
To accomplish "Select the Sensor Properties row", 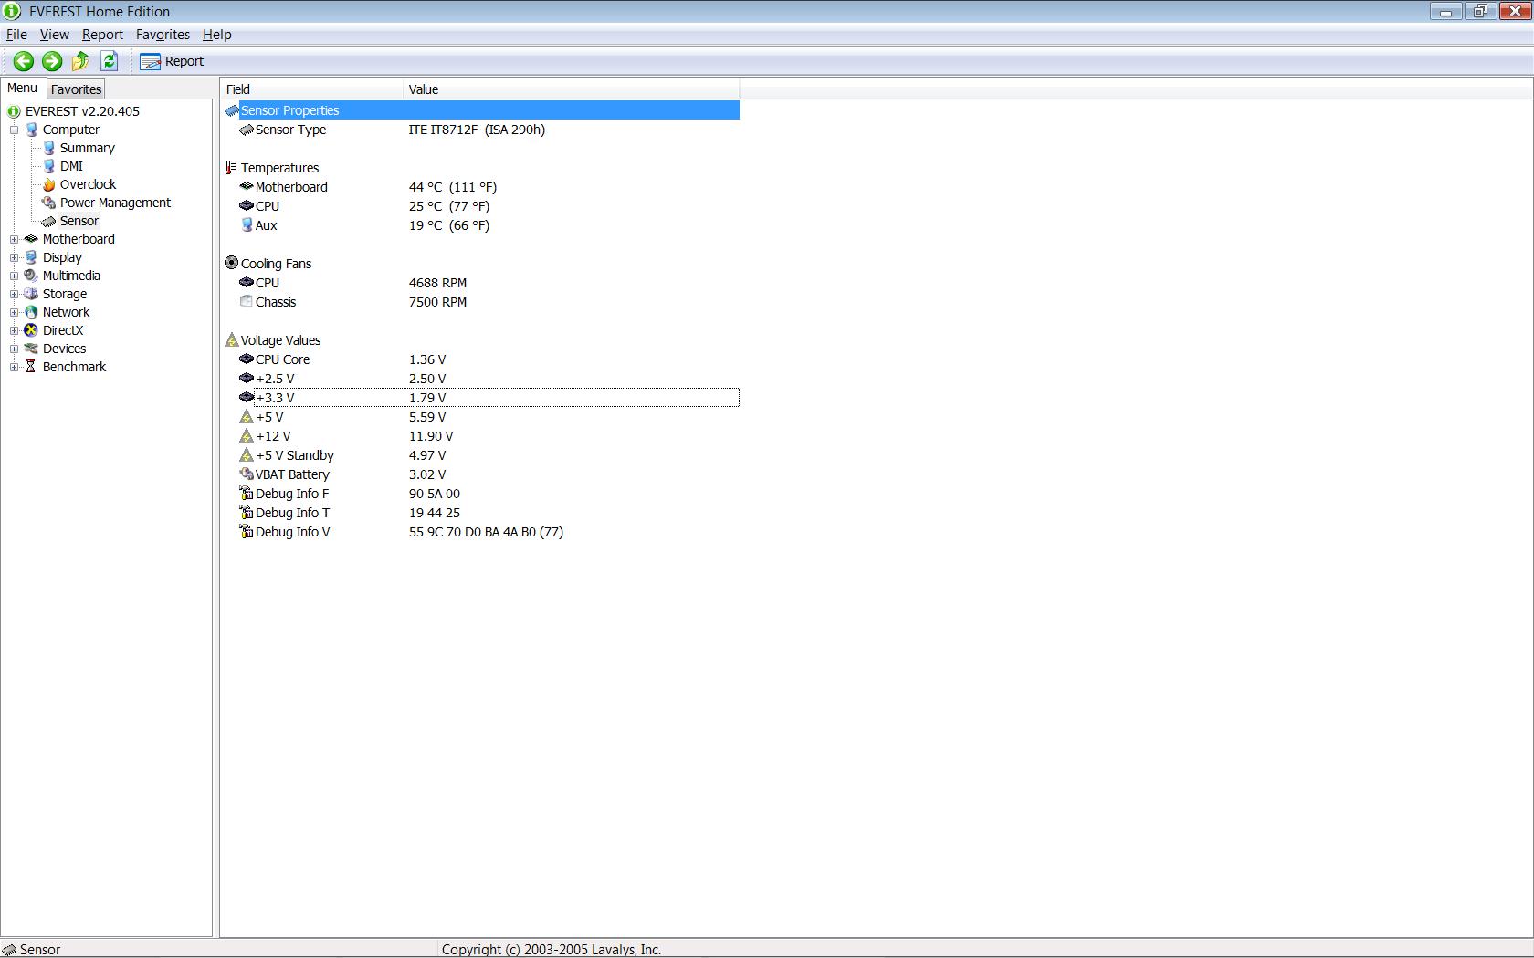I will click(x=481, y=110).
